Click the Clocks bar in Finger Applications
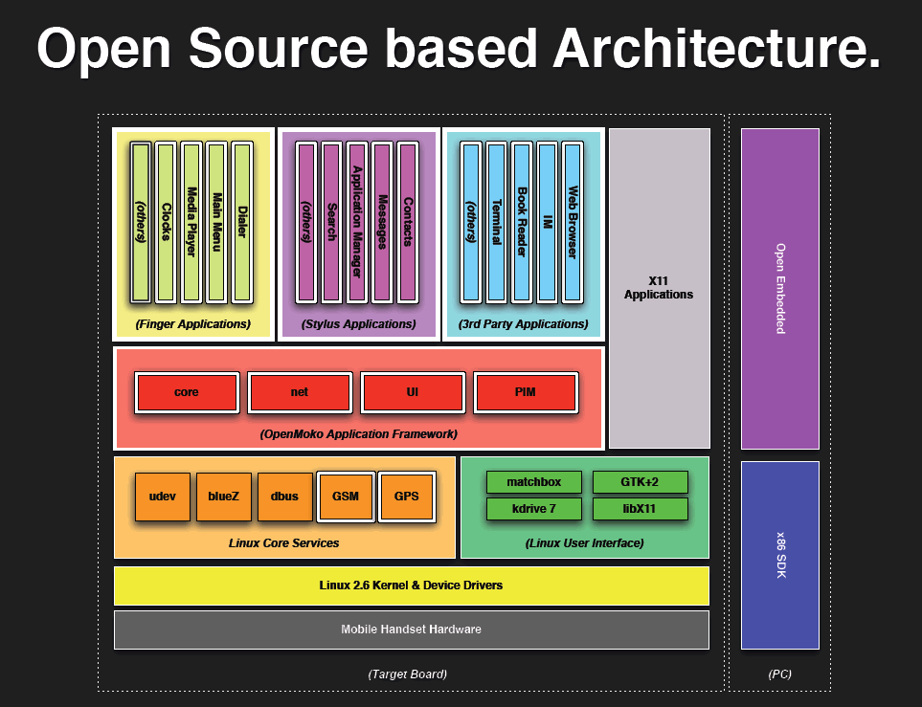Screen dimensions: 922x707 166,222
